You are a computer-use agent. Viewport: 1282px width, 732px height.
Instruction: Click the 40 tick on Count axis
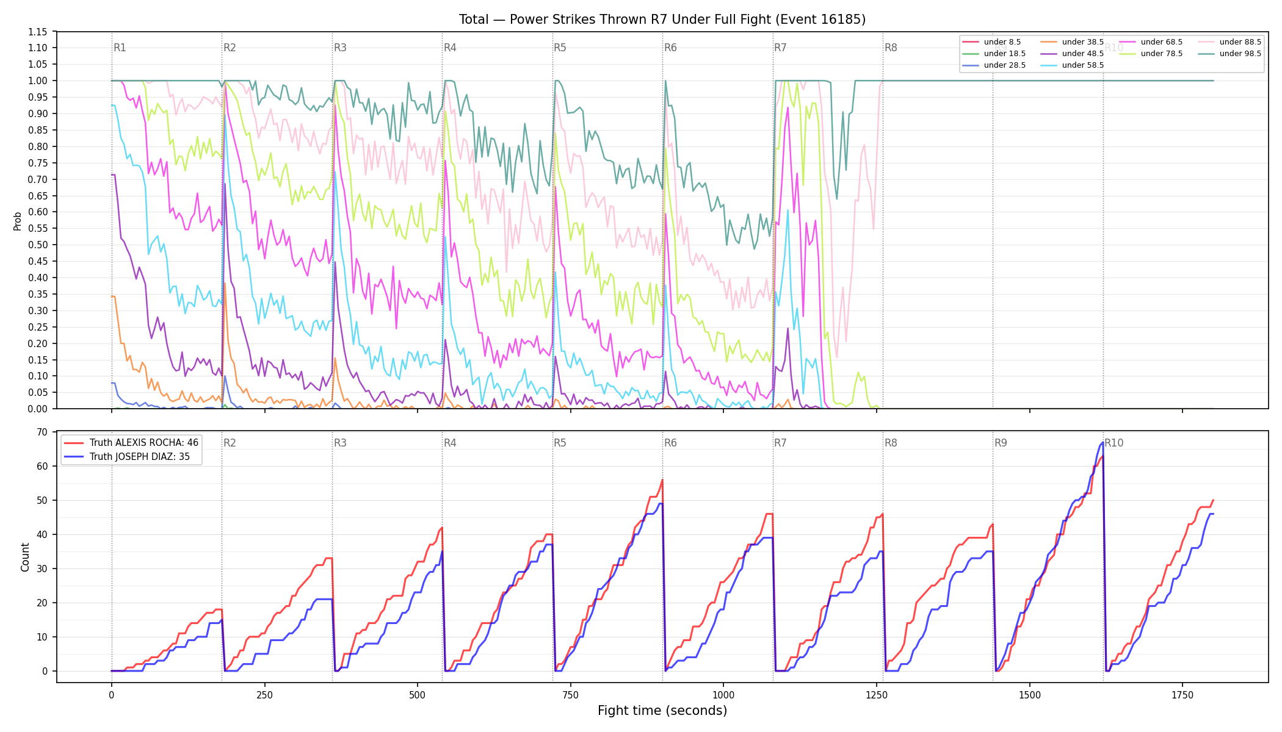click(x=42, y=534)
